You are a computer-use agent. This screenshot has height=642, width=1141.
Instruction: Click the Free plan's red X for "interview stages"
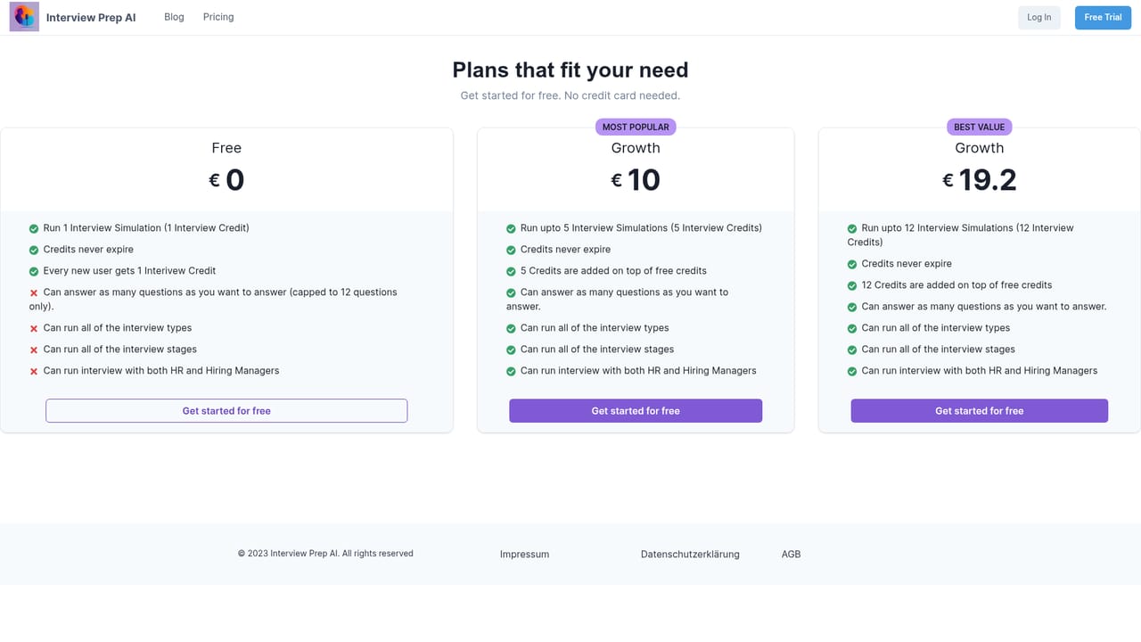click(x=34, y=350)
